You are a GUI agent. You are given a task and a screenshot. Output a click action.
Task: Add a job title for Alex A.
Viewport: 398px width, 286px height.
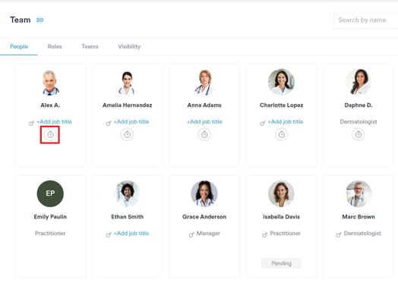click(55, 121)
